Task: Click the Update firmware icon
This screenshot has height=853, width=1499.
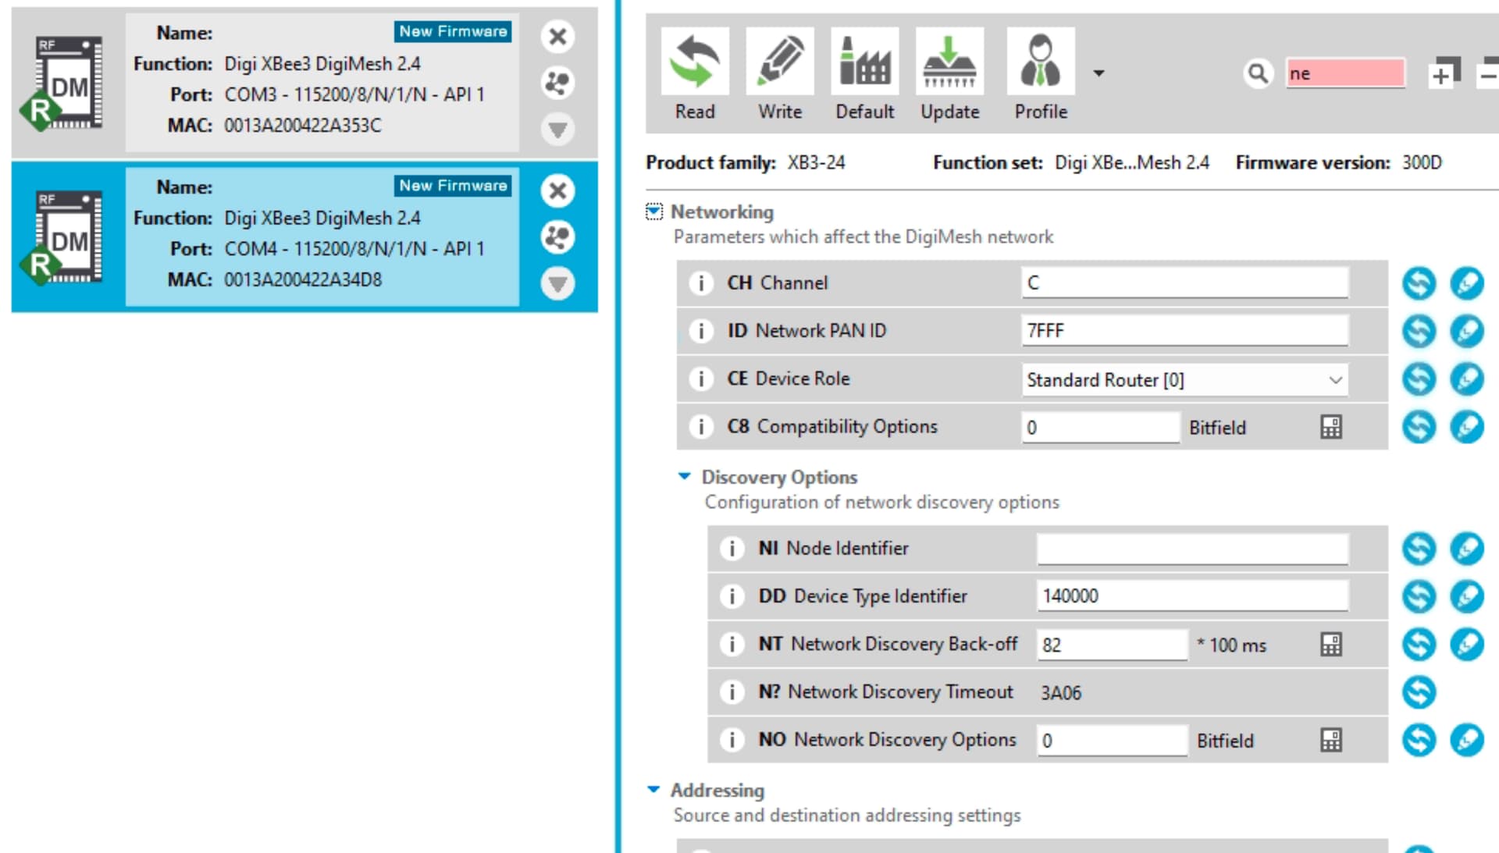Action: tap(949, 62)
